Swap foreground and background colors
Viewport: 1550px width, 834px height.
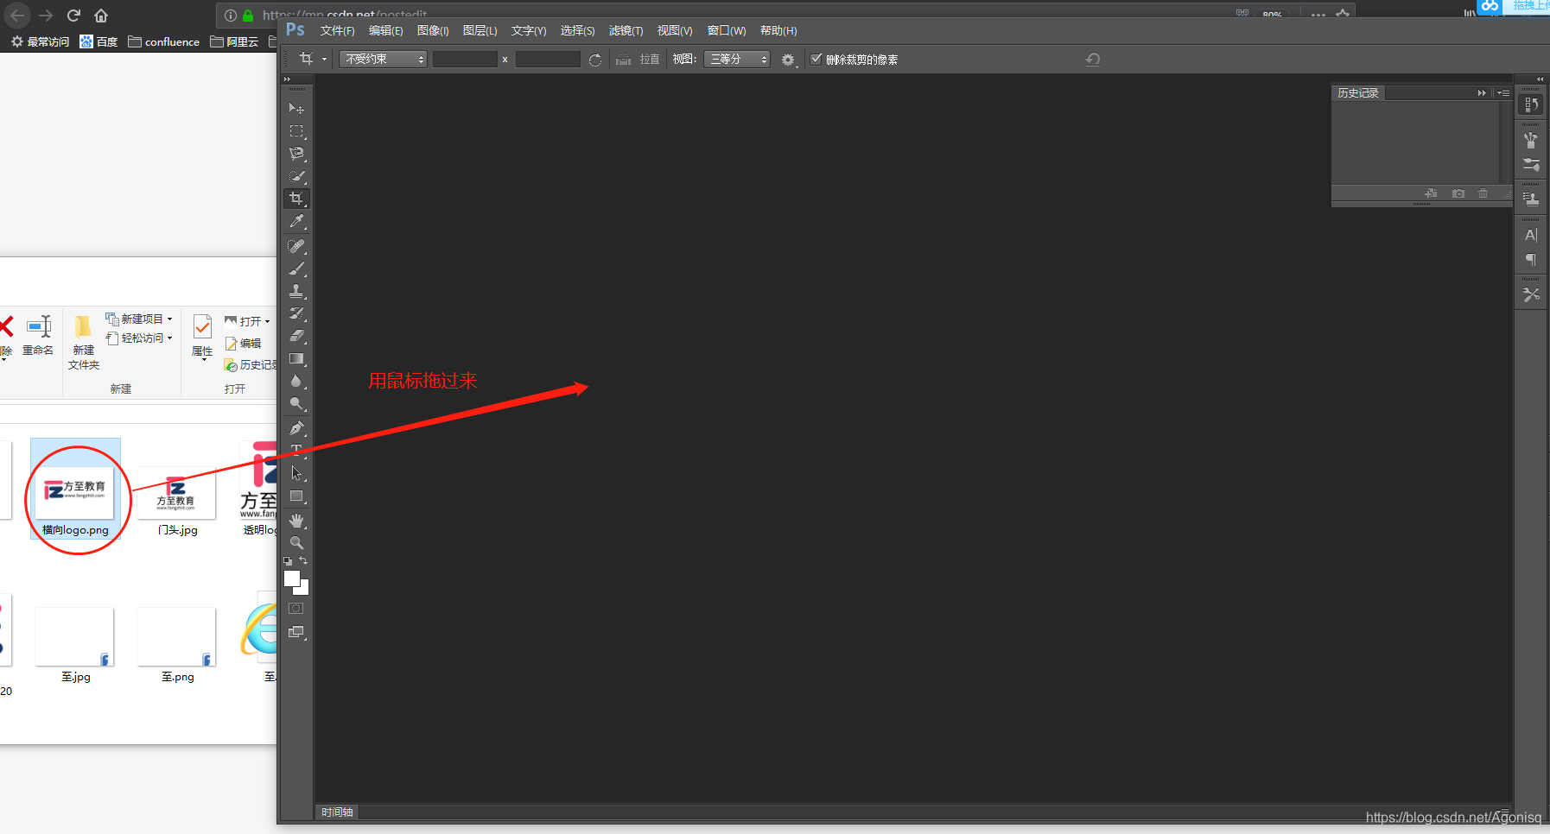(x=303, y=561)
